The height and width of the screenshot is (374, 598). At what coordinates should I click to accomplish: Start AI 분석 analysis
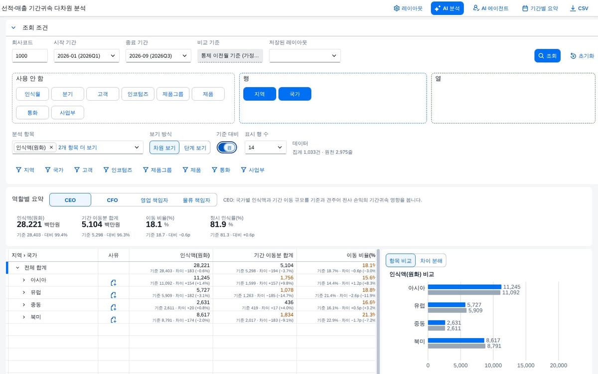[x=447, y=8]
